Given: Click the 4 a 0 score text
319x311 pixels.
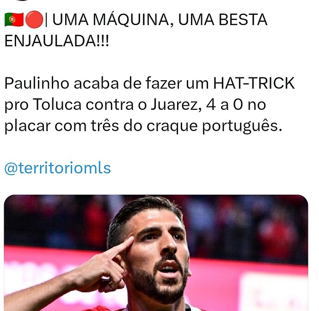Looking at the screenshot, I should 224,104.
